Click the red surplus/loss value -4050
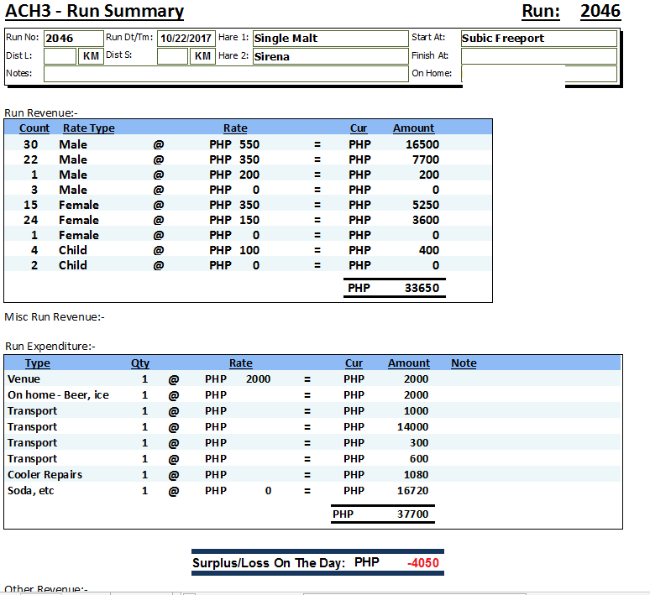Screen dimensions: 650x595 pyautogui.click(x=422, y=563)
